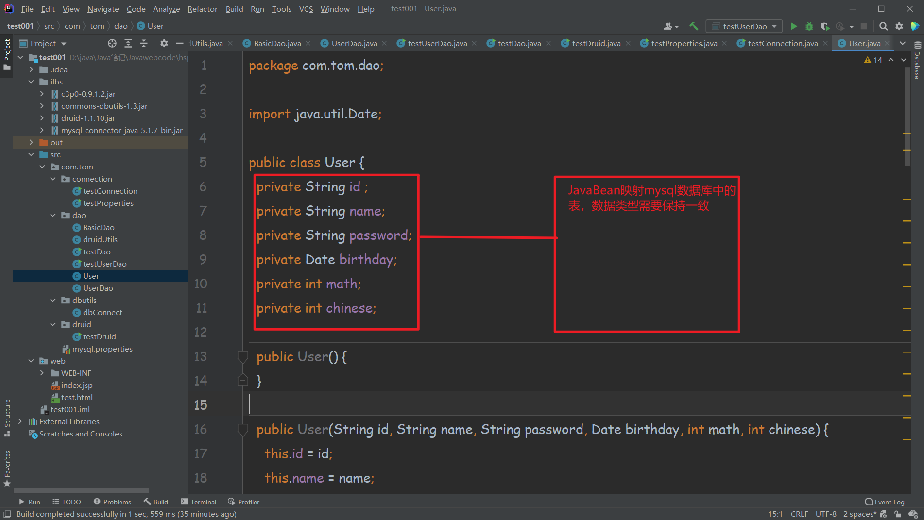924x520 pixels.
Task: Click the user account icon
Action: point(671,26)
